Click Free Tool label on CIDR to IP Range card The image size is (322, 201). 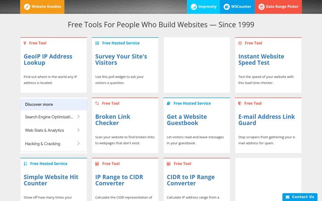point(182,163)
